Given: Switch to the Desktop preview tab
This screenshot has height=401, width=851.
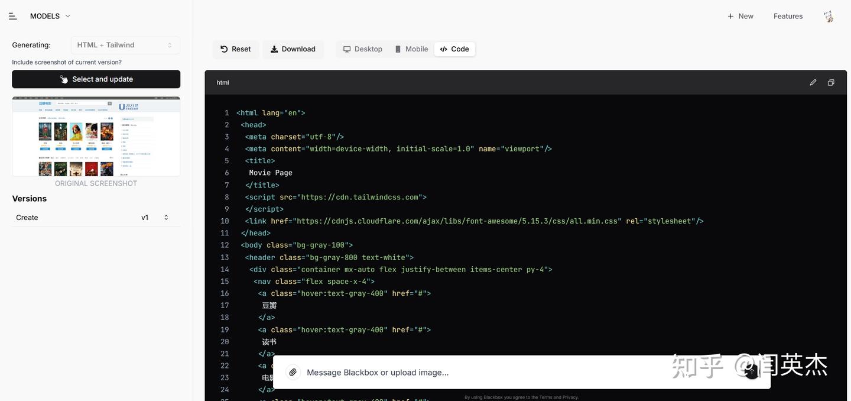Looking at the screenshot, I should [x=363, y=49].
